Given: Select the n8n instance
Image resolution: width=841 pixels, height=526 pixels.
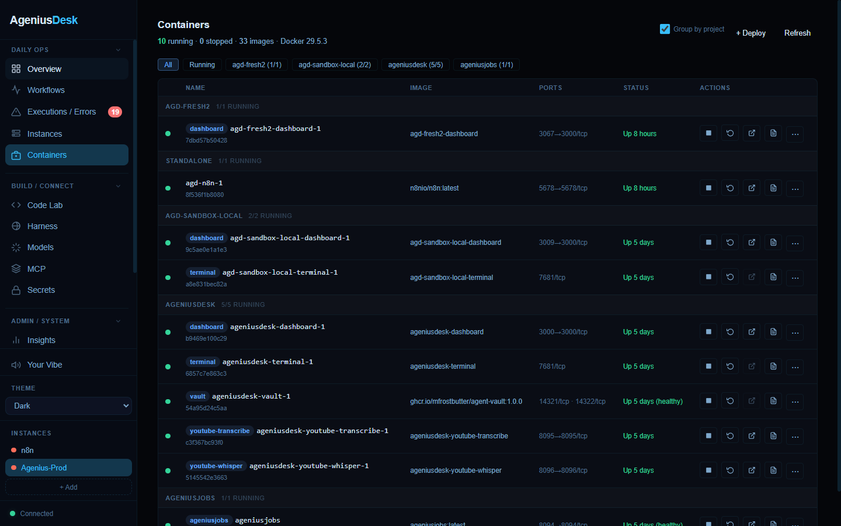Looking at the screenshot, I should (68, 450).
